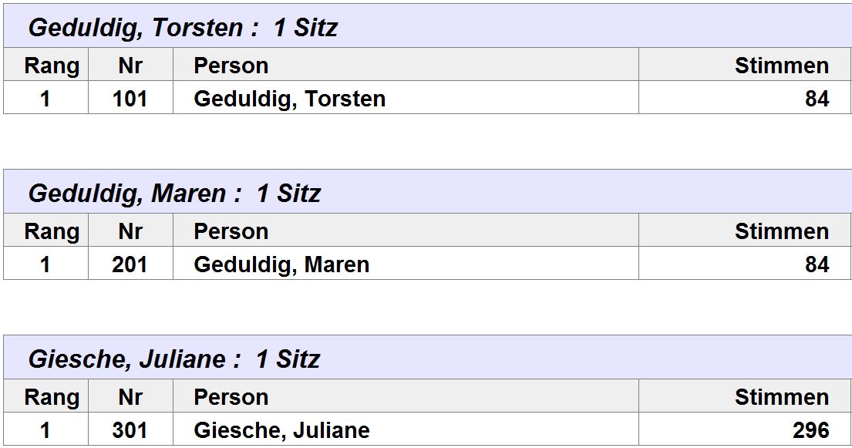Click Stimmen header in Giesche's table
Image resolution: width=852 pixels, height=448 pixels.
pos(781,397)
